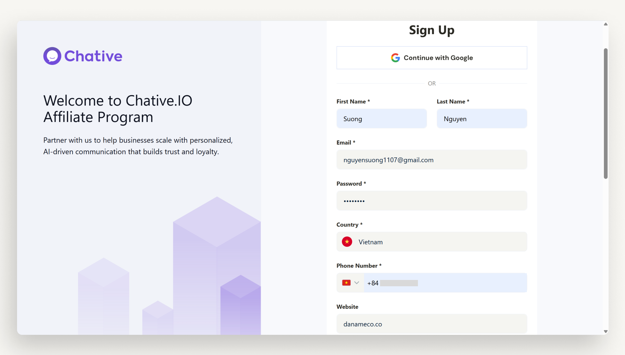
Task: Click into the Password input field
Action: coord(432,201)
